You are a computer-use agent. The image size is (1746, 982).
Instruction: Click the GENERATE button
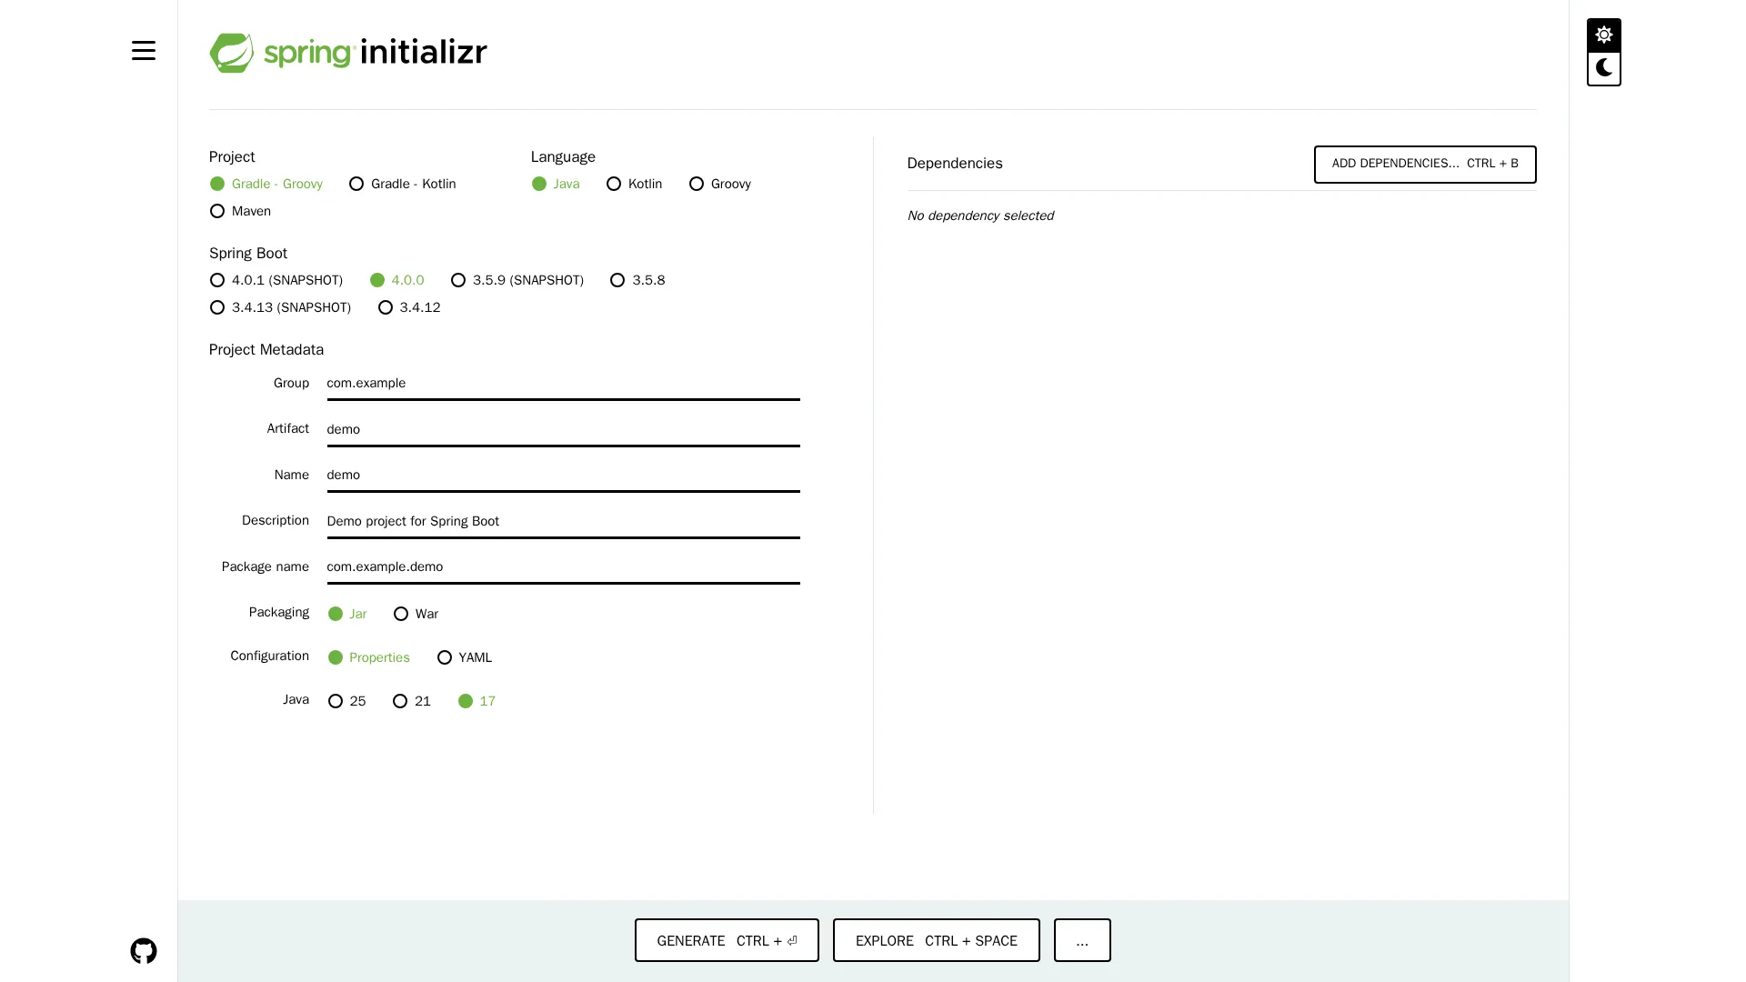[726, 940]
